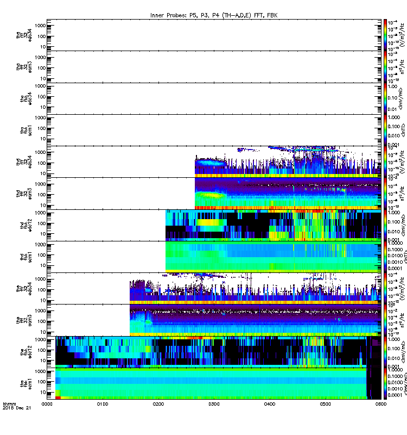Click the the fff edc34 spectrogram data

coord(255,289)
